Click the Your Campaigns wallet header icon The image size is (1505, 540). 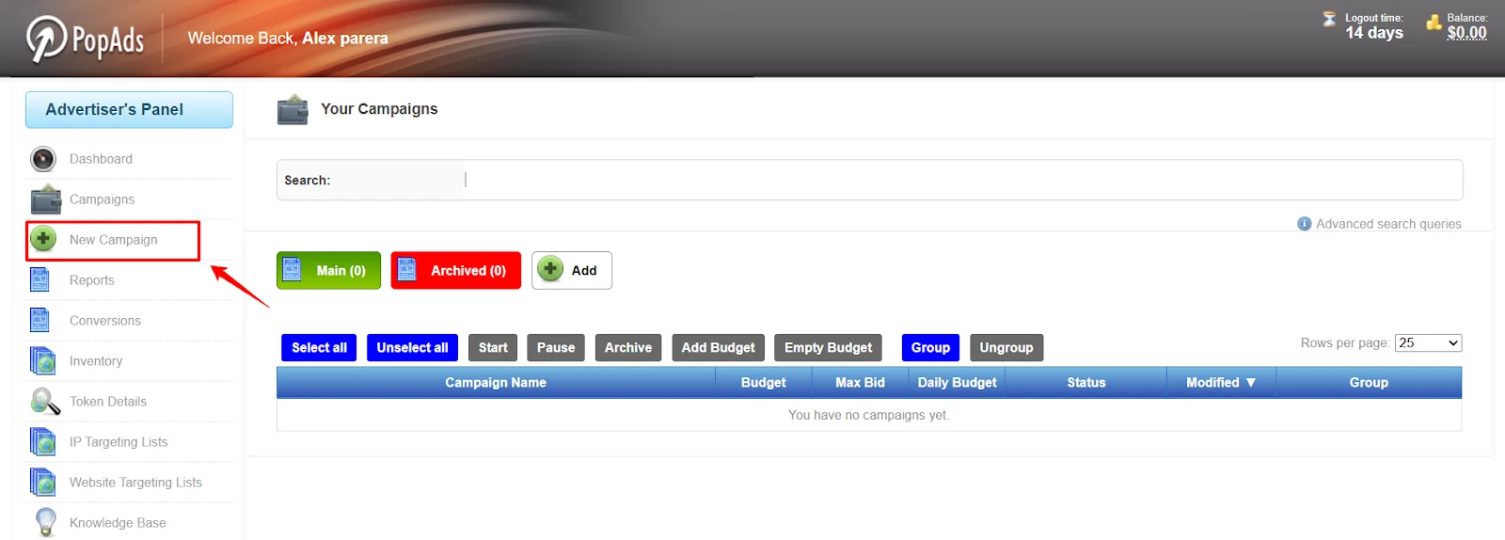(293, 110)
